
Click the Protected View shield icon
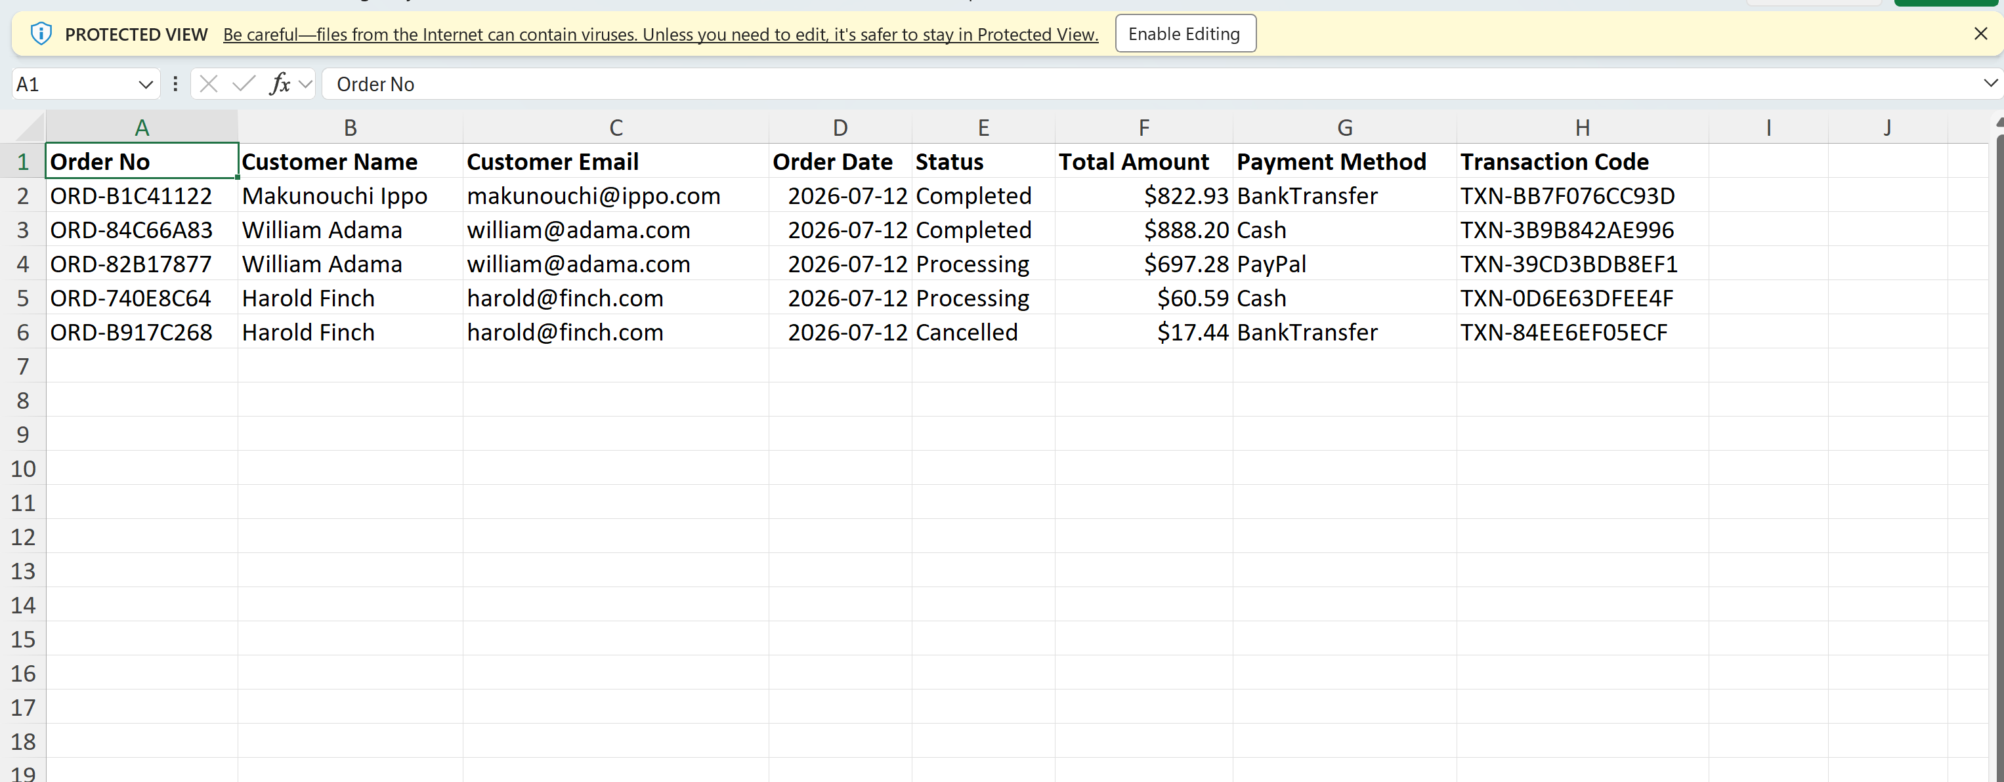[41, 33]
